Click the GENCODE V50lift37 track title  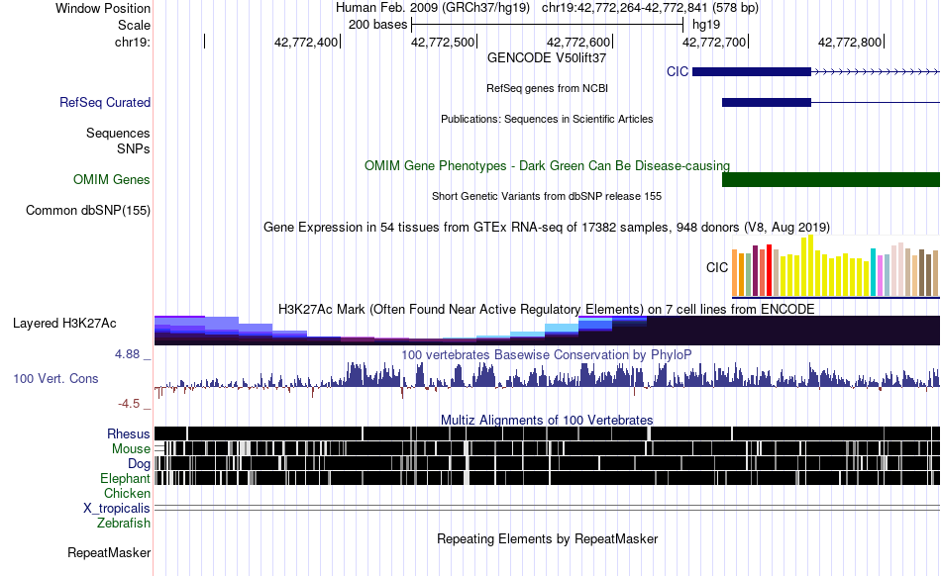547,58
